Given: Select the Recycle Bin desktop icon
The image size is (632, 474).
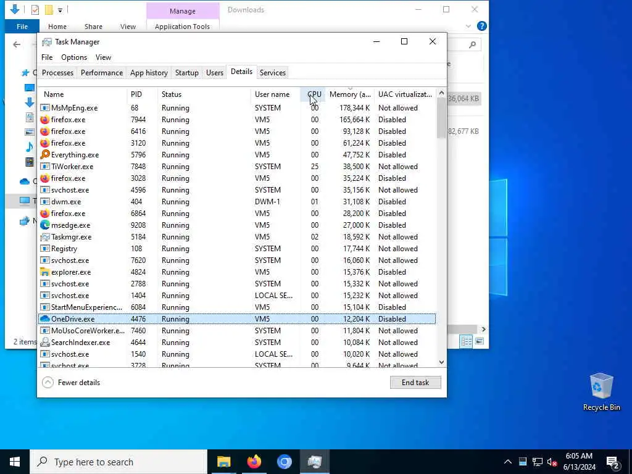Looking at the screenshot, I should pos(601,392).
